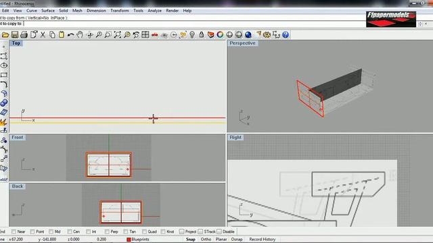Toggle the Perp osnap checkbox

pos(107,232)
